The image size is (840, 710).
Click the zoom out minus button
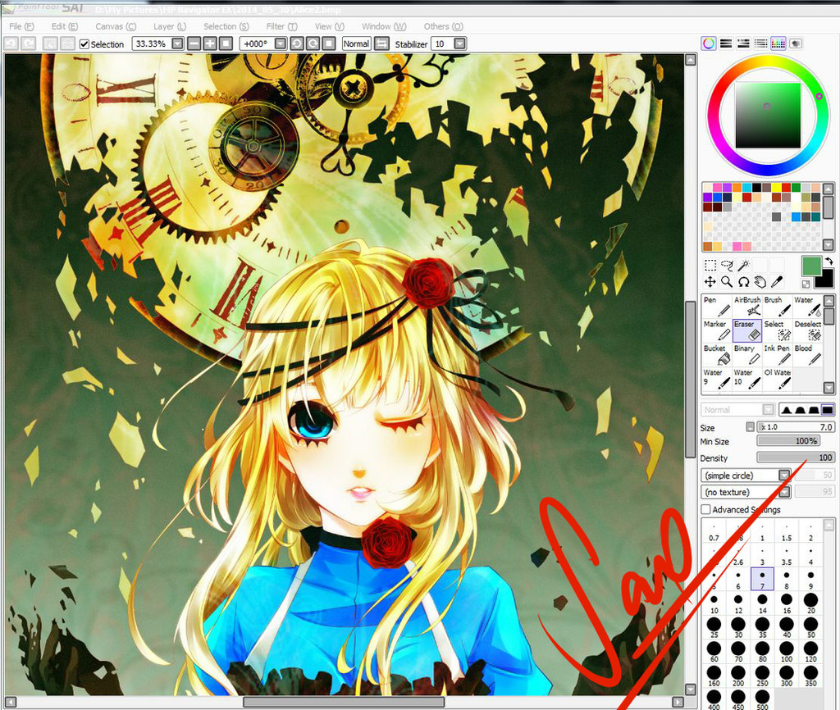(x=194, y=43)
